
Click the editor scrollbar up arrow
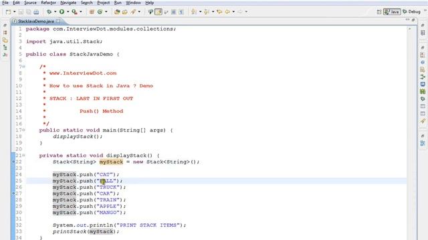(x=410, y=29)
